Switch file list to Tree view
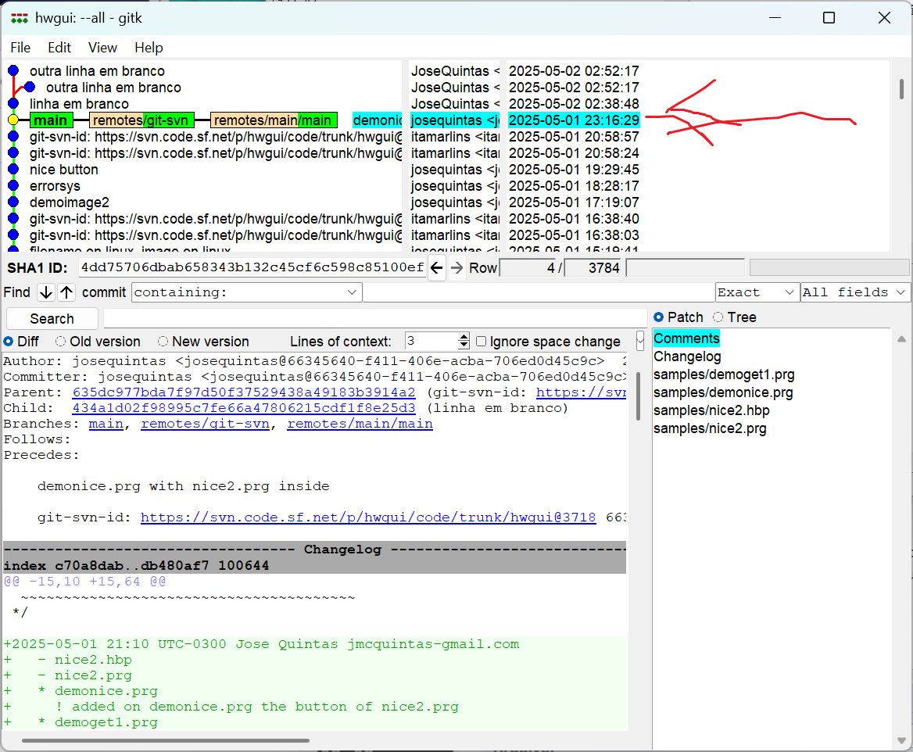Viewport: 913px width, 752px height. pos(718,317)
